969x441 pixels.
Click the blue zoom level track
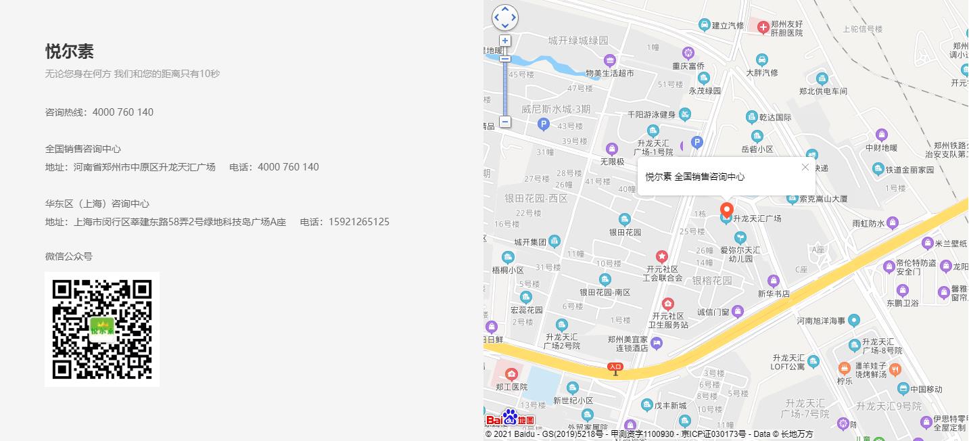505,89
